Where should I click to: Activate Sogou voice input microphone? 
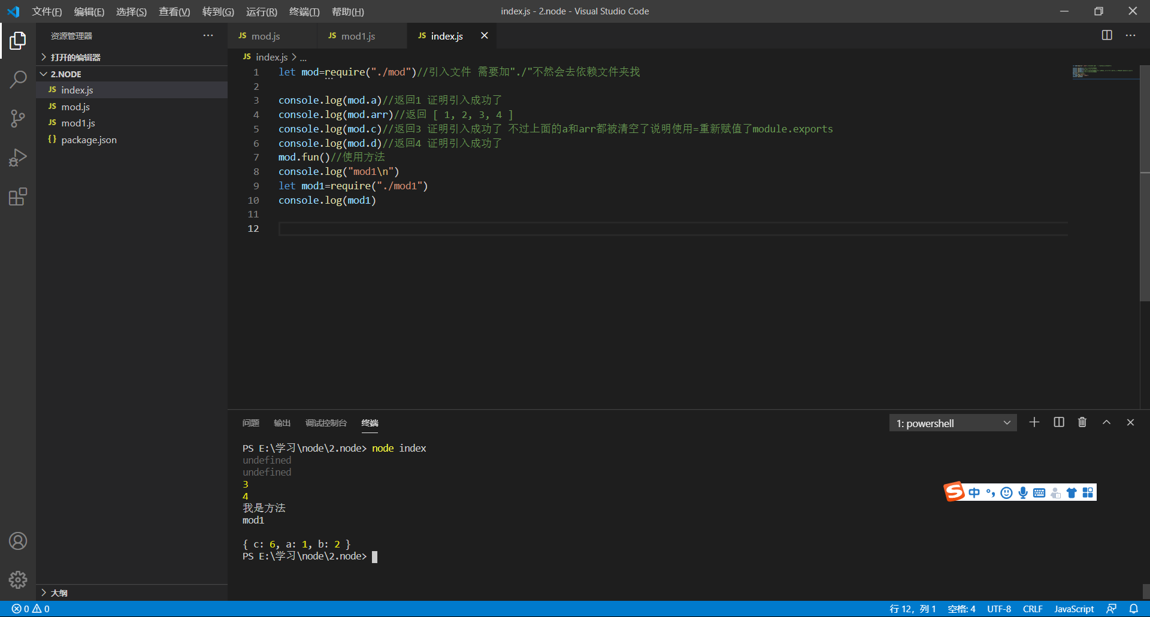(x=1023, y=492)
